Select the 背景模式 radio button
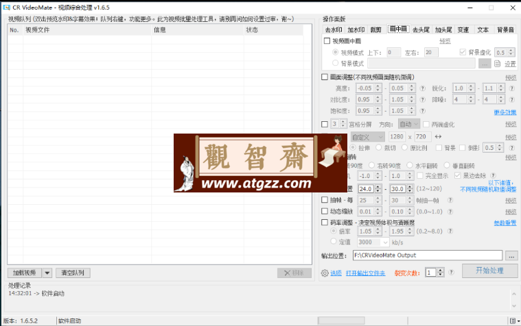 [x=335, y=63]
